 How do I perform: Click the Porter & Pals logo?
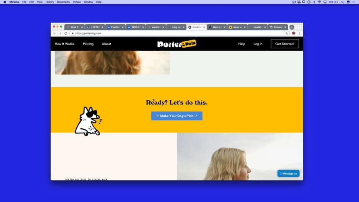(x=177, y=44)
